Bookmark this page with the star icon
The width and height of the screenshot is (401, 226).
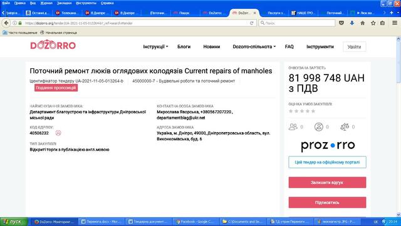pyautogui.click(x=373, y=23)
